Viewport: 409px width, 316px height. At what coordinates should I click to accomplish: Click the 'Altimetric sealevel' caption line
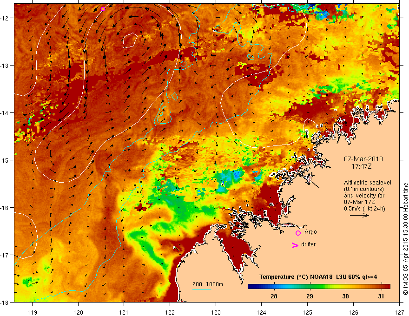click(368, 183)
